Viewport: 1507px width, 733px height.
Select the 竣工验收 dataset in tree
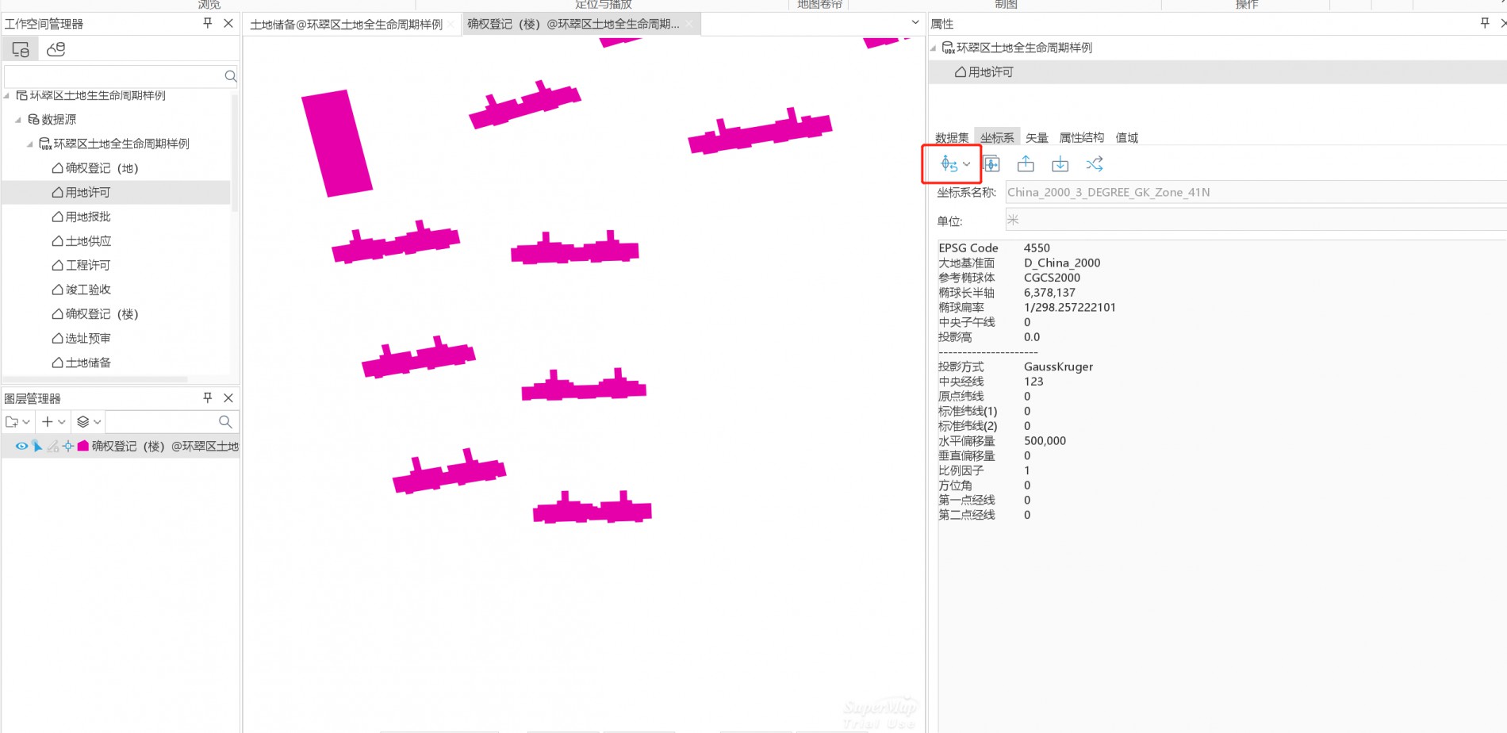point(88,290)
